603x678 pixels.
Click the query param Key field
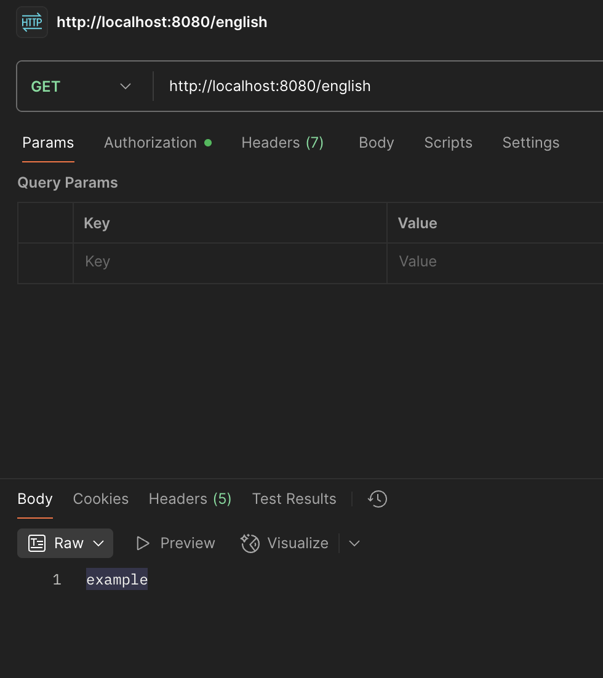pyautogui.click(x=229, y=262)
